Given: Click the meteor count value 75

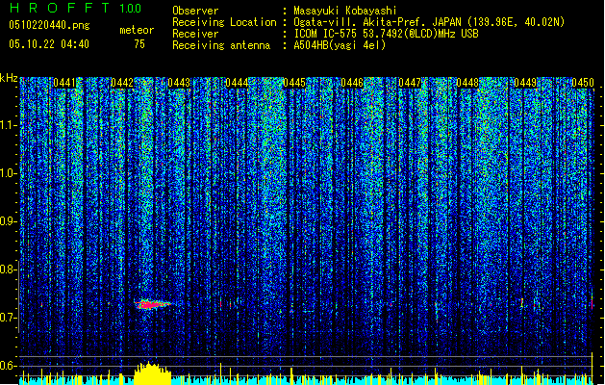Looking at the screenshot, I should [x=139, y=44].
